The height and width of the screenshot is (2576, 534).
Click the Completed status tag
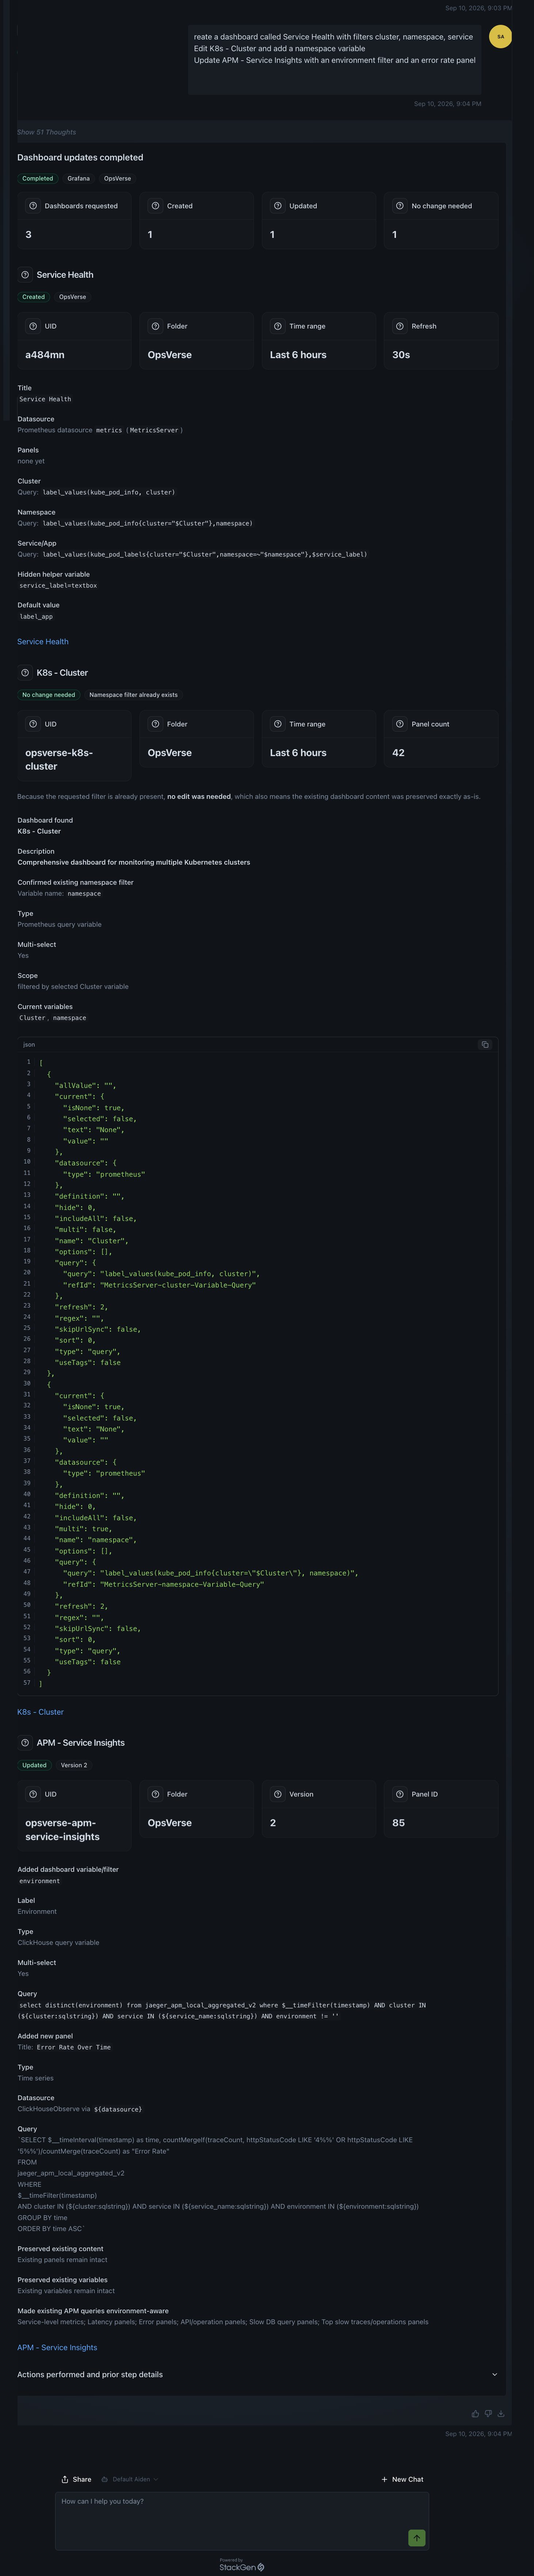point(38,179)
